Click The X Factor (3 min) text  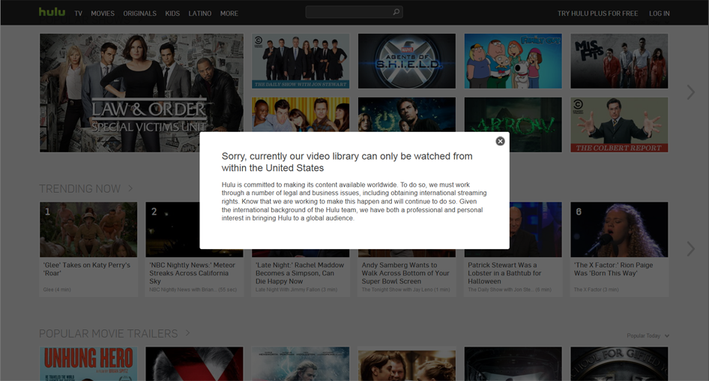(597, 289)
